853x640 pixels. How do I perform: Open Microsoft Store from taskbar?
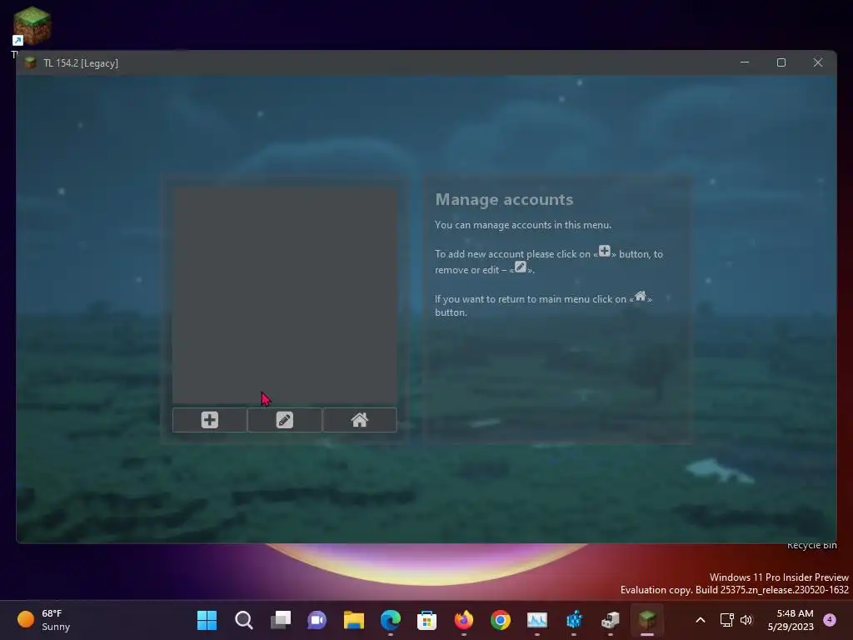(427, 620)
